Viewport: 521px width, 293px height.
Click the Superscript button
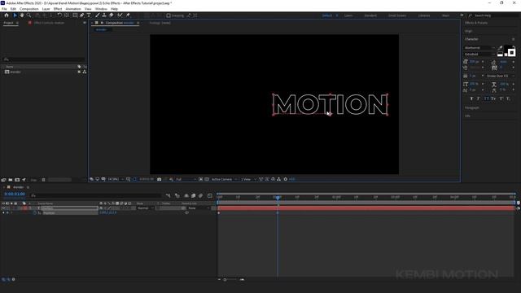tap(501, 98)
